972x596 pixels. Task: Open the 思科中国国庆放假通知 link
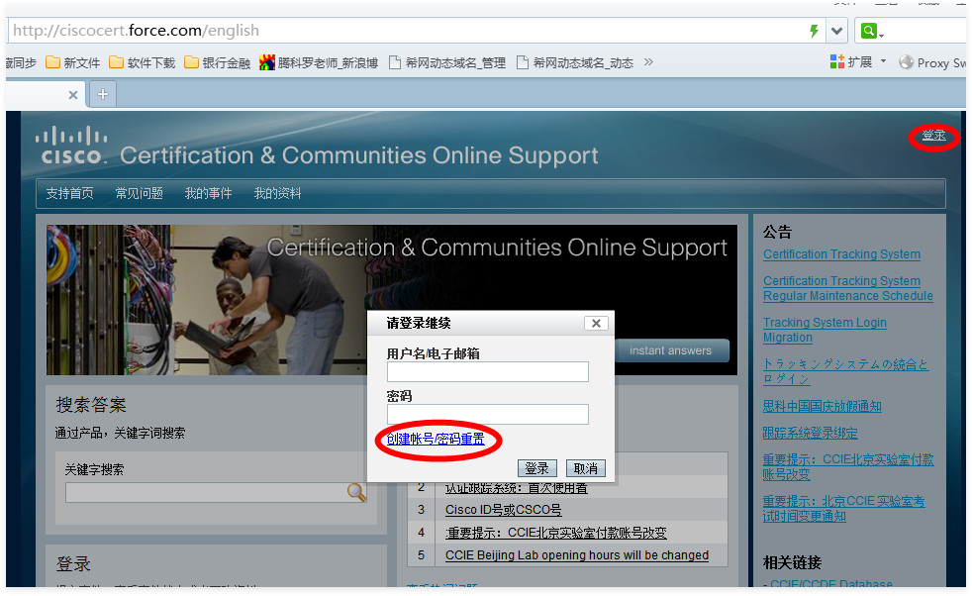(822, 406)
